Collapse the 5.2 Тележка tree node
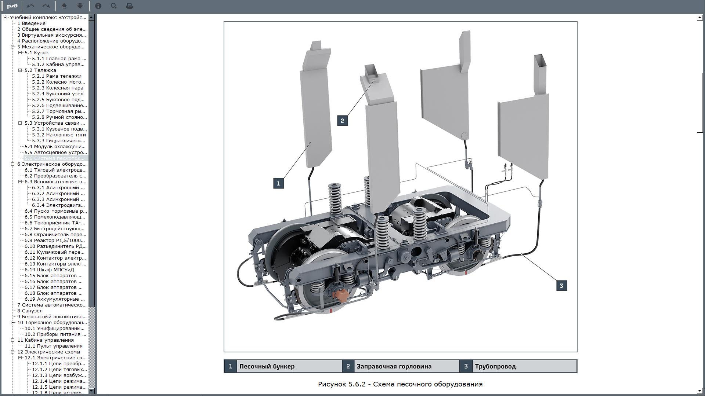 20,70
